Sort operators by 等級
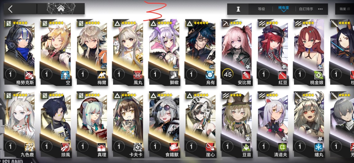Image resolution: width=354 pixels, height=163 pixels. pyautogui.click(x=261, y=9)
